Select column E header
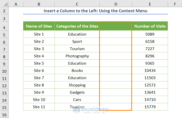 coord(150,4)
